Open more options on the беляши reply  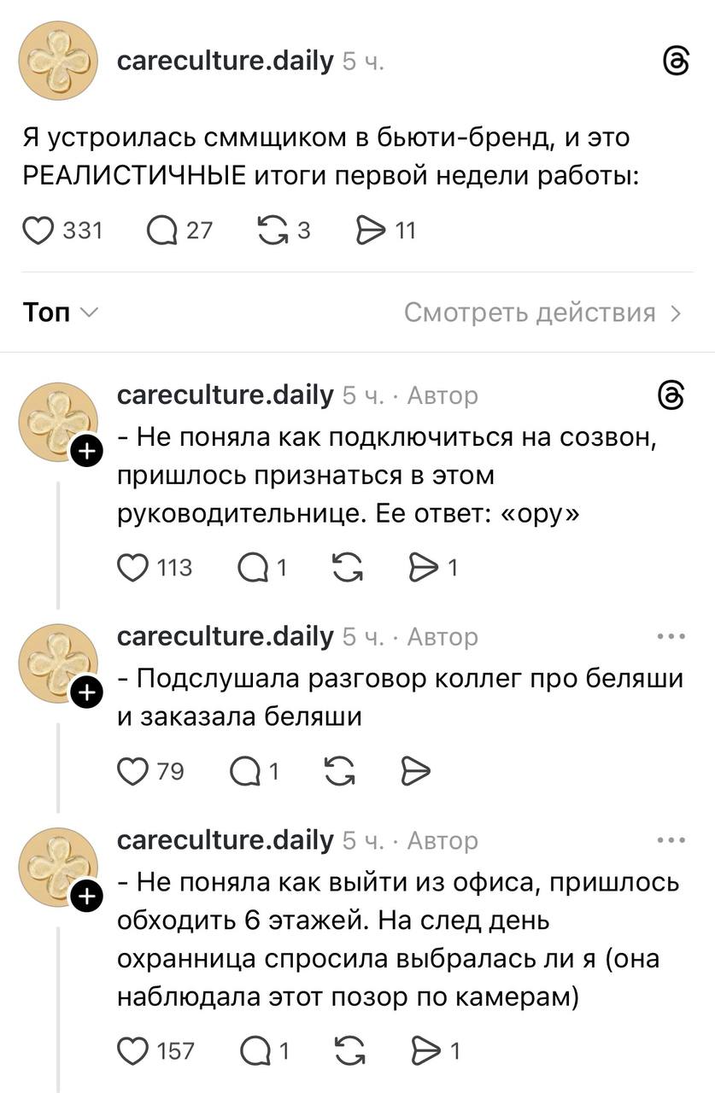pos(671,637)
